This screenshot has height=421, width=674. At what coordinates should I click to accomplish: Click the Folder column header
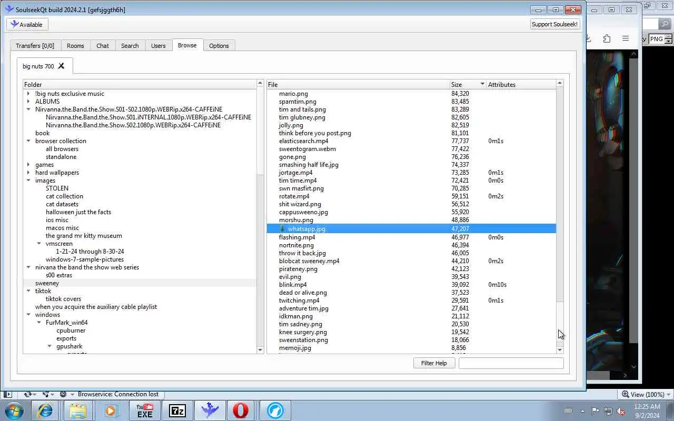click(140, 84)
